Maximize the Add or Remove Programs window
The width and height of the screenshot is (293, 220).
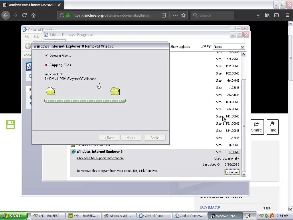[239, 35]
